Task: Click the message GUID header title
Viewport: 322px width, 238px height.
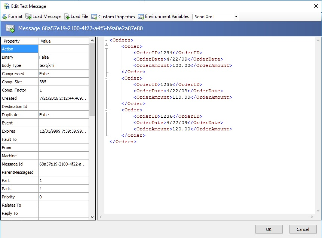Action: pos(80,28)
